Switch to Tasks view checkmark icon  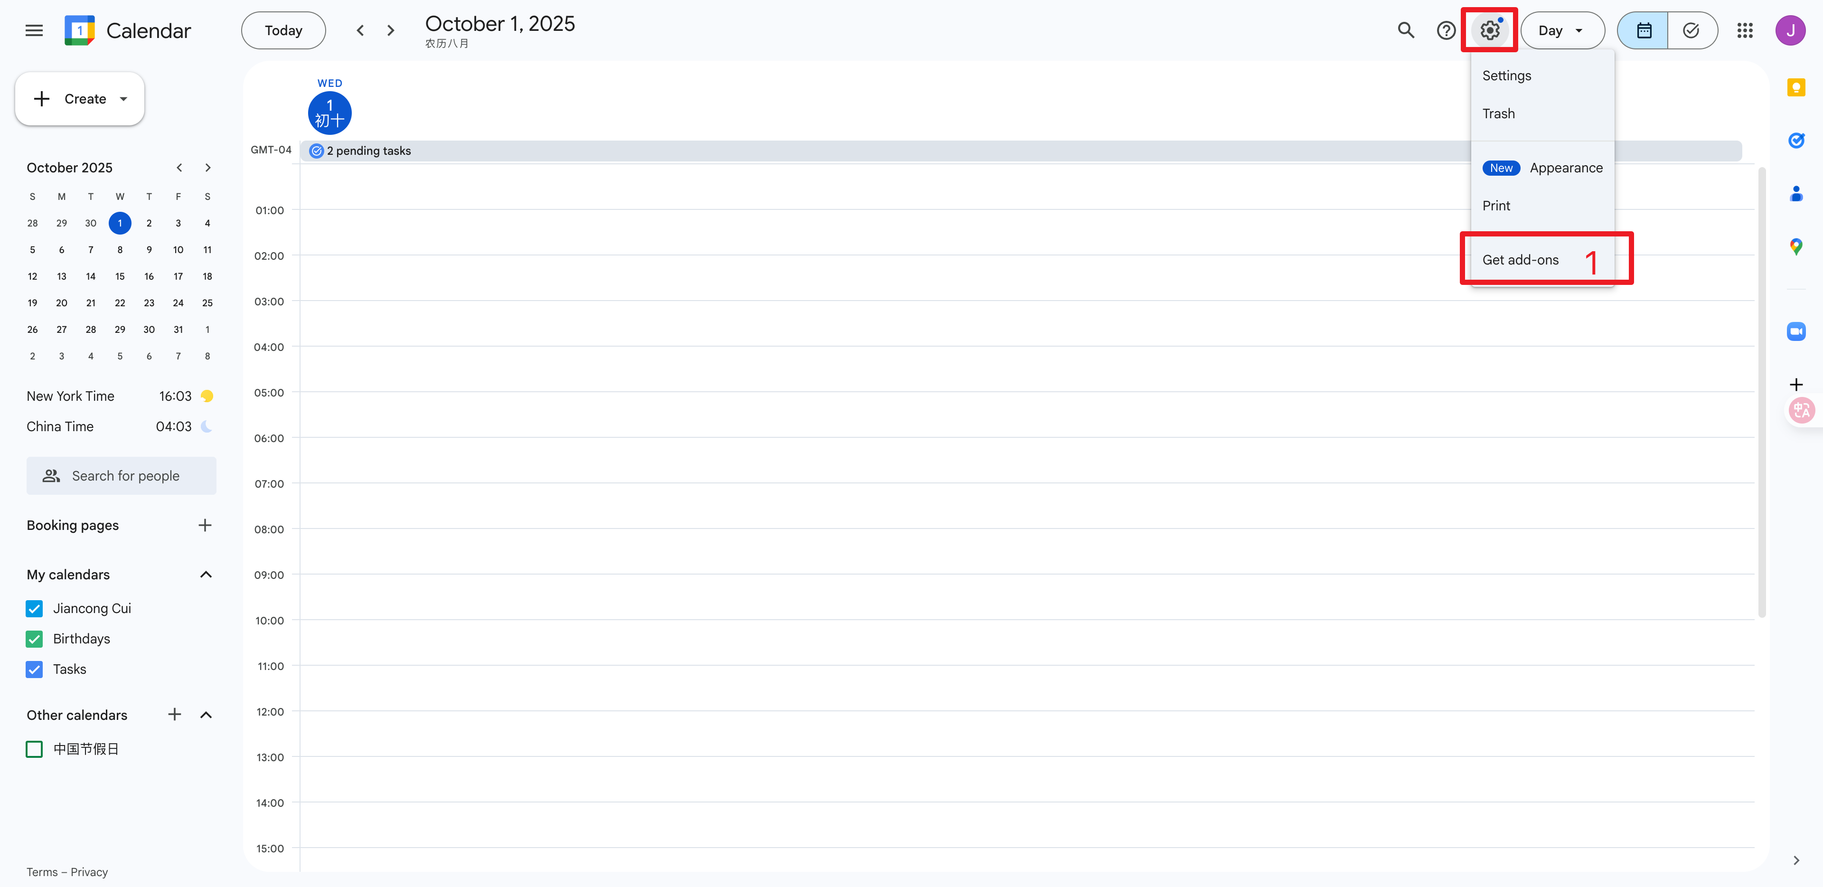pos(1691,30)
